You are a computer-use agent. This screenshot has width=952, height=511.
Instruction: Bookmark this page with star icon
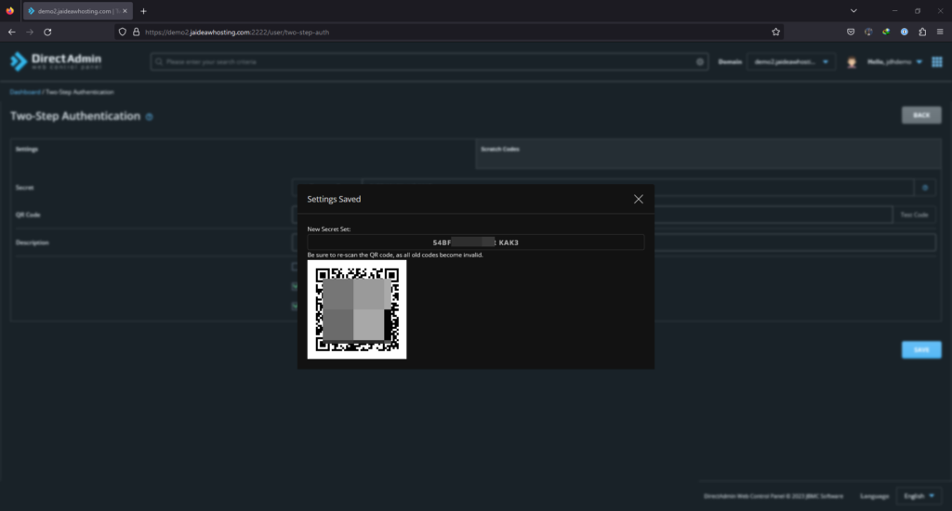[775, 33]
